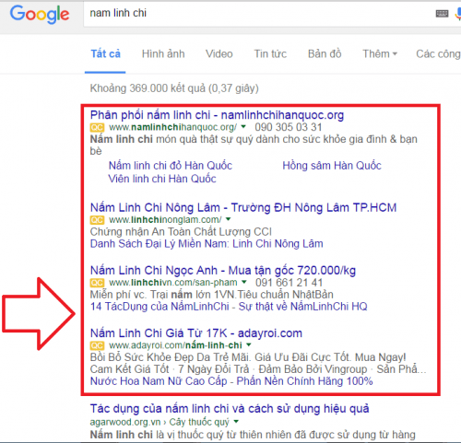Viewport: 461px width, 443px height.
Task: Follow the Hồng sâm Hàn Quốc sitelink
Action: (332, 166)
